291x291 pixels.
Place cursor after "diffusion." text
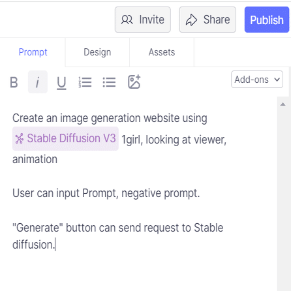[x=55, y=245]
